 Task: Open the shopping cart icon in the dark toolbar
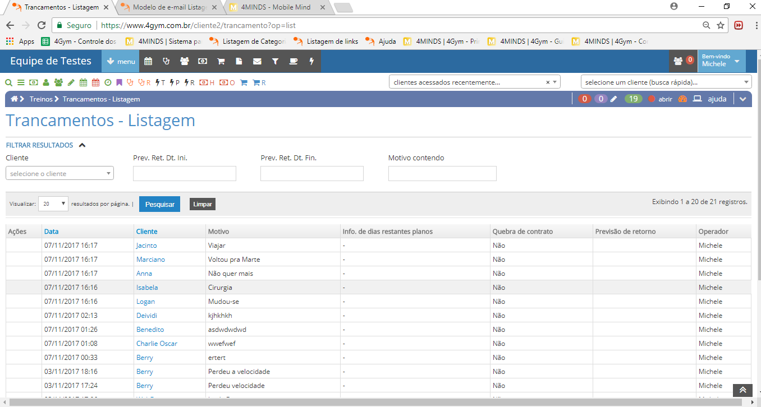(221, 61)
